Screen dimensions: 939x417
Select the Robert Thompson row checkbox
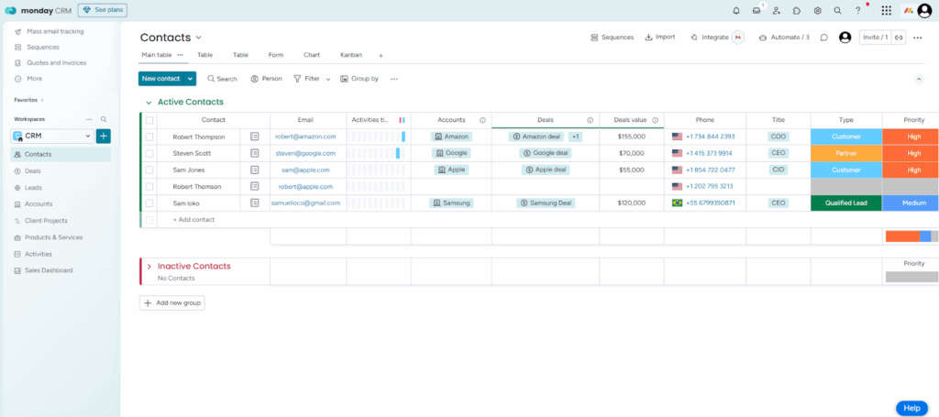pyautogui.click(x=149, y=137)
